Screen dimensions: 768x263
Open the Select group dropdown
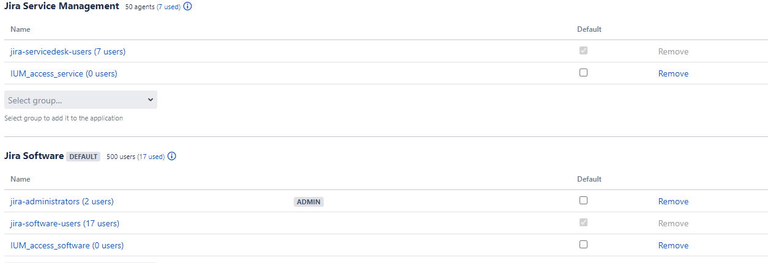pyautogui.click(x=81, y=100)
